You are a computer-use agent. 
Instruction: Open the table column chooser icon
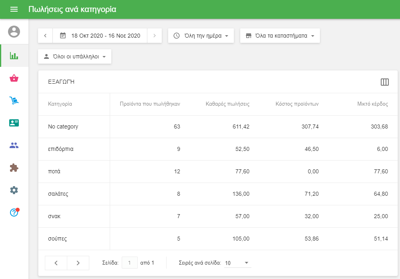tap(384, 82)
